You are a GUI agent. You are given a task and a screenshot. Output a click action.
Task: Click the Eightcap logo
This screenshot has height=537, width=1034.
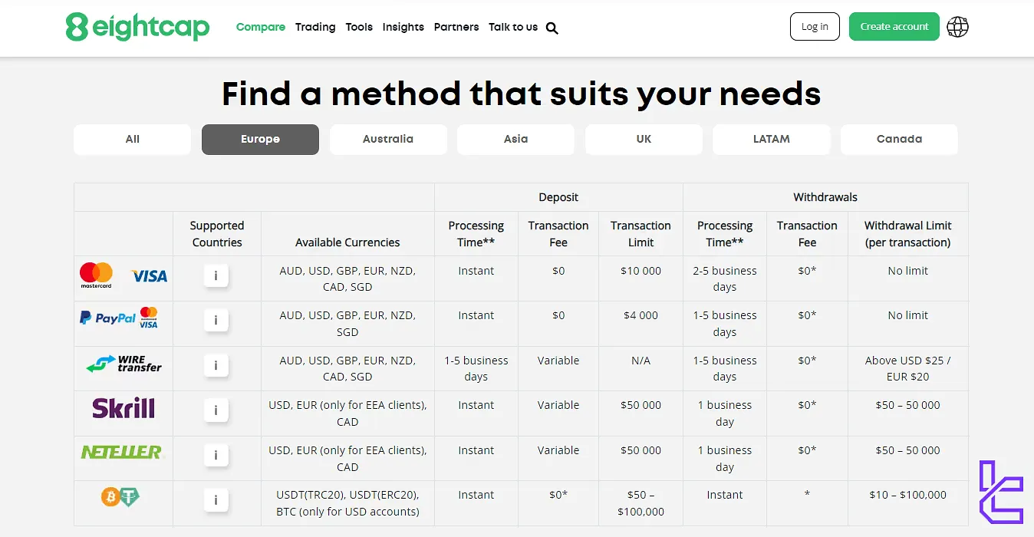(138, 27)
